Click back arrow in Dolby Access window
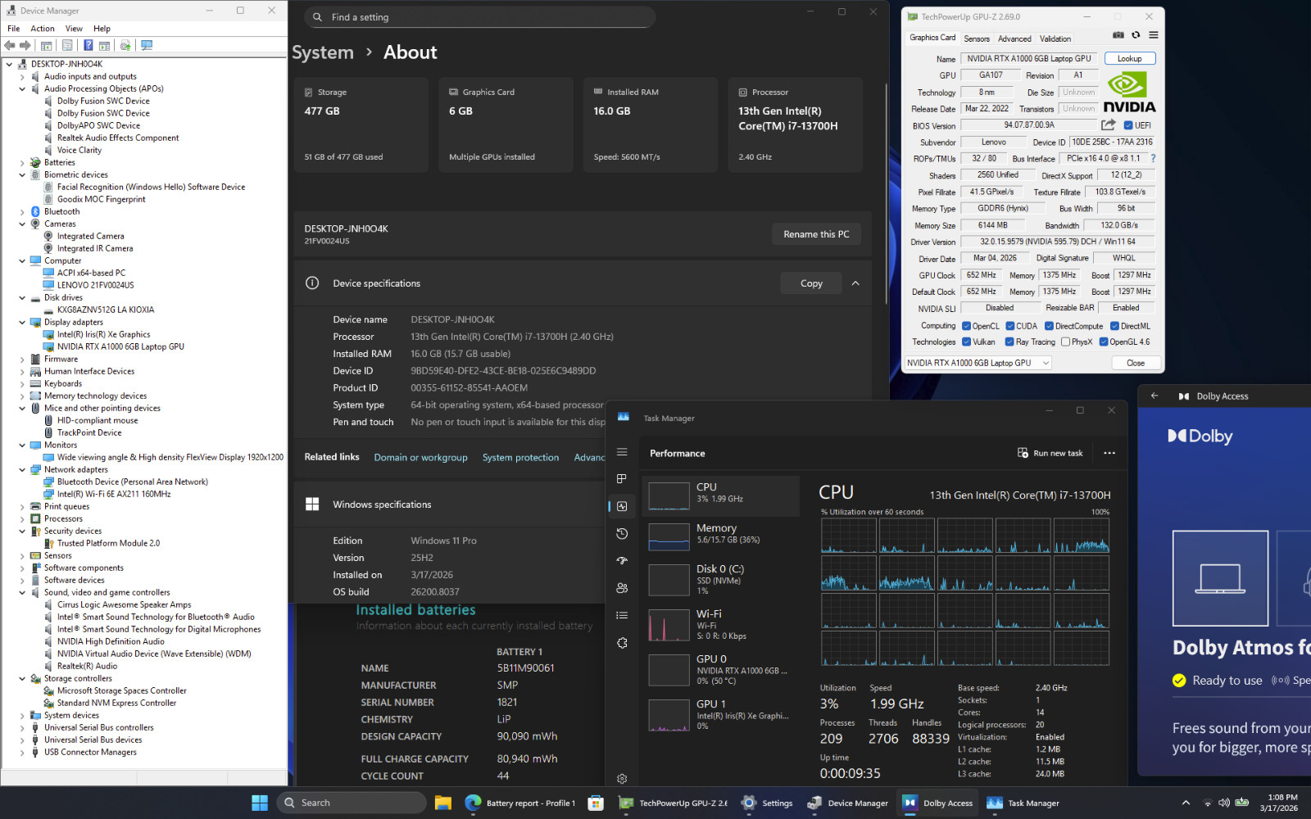Viewport: 1311px width, 819px height. [1154, 396]
